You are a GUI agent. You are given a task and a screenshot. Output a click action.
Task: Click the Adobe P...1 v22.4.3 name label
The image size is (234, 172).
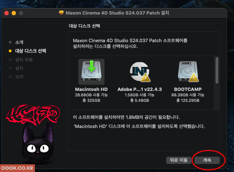140,89
